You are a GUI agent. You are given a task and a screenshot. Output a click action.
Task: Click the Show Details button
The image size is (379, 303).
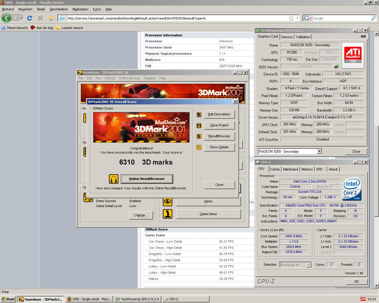219,147
